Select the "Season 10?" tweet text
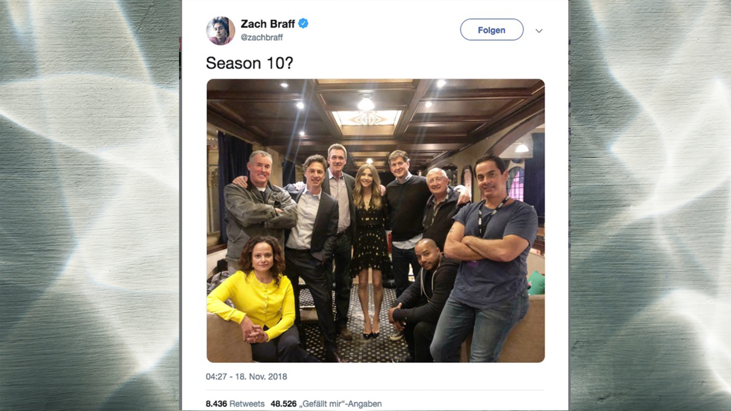 click(249, 63)
